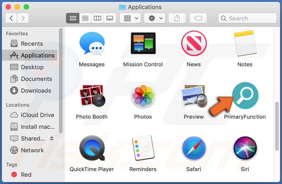Click the PrimaryFunction label text
The height and width of the screenshot is (184, 282).
[x=245, y=117]
